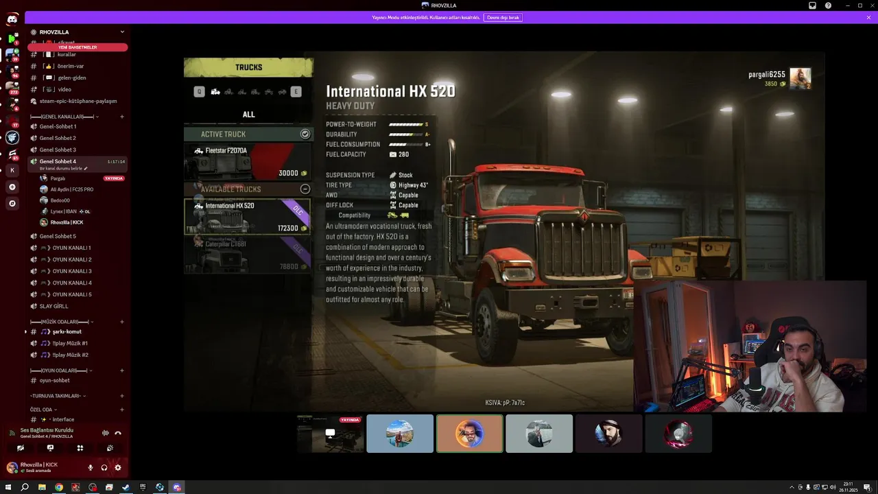The height and width of the screenshot is (494, 878).
Task: Select the landscape-avatar participant tile
Action: pyautogui.click(x=400, y=434)
